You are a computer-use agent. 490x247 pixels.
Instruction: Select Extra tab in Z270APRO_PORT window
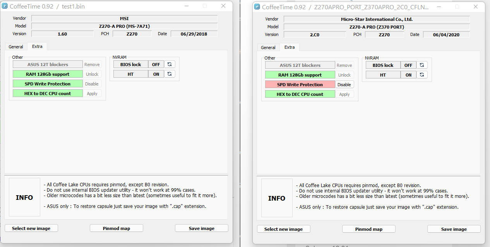(290, 47)
